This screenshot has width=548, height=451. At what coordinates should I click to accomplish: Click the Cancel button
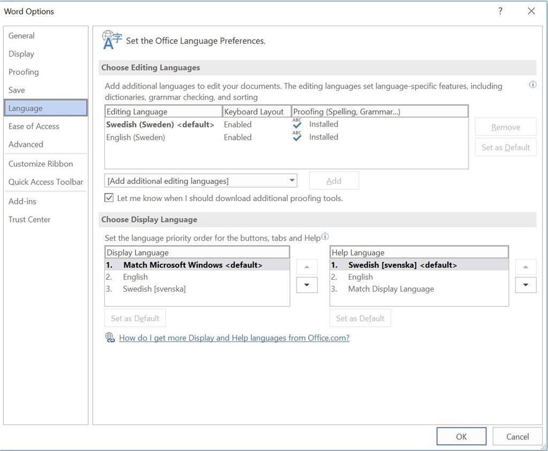(517, 437)
